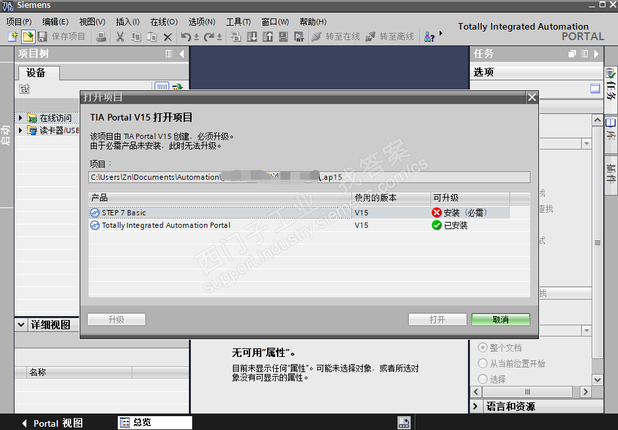
Task: Close the 打开项目 dialog
Action: tap(532, 97)
